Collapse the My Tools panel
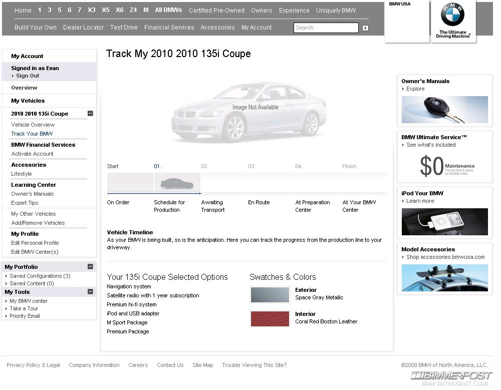 pyautogui.click(x=90, y=292)
